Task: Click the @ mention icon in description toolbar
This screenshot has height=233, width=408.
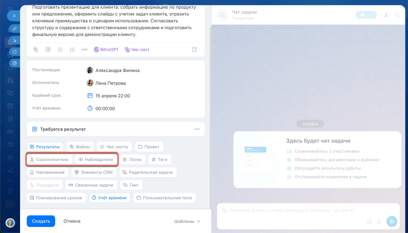Action: point(48,50)
